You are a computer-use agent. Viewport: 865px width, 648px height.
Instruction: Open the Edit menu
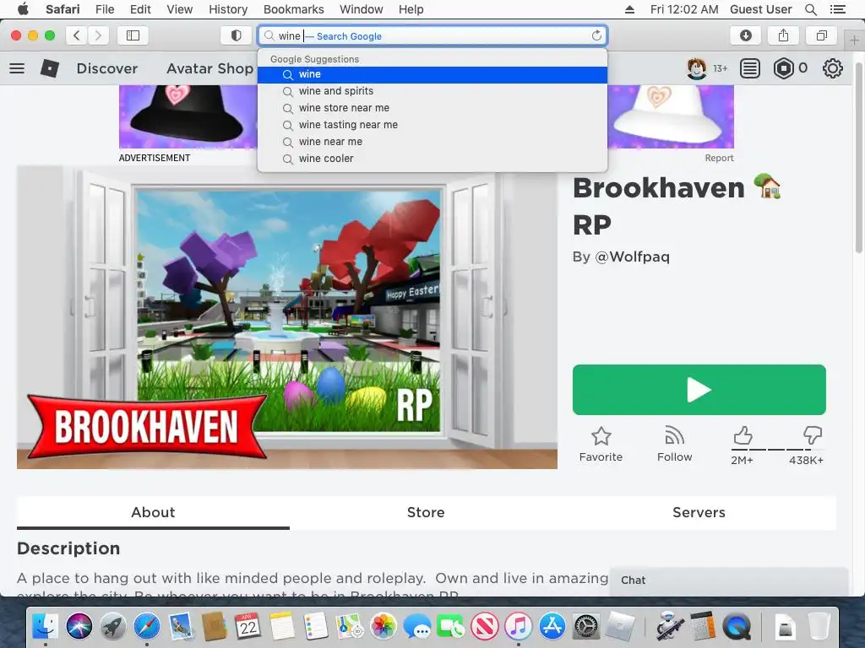[140, 9]
